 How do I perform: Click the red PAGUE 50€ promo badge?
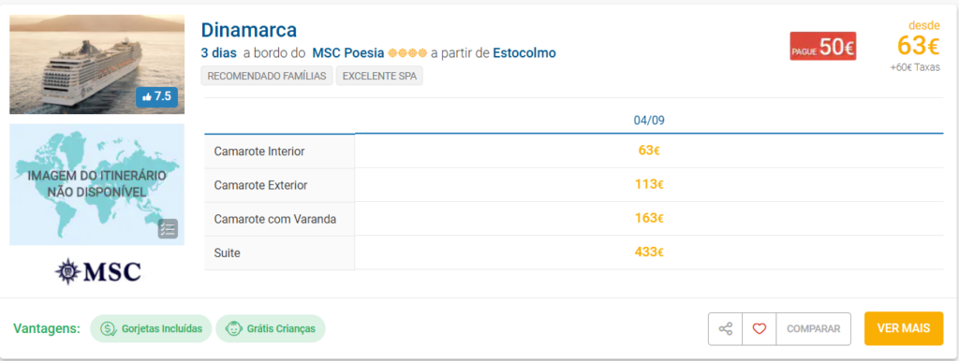point(822,47)
